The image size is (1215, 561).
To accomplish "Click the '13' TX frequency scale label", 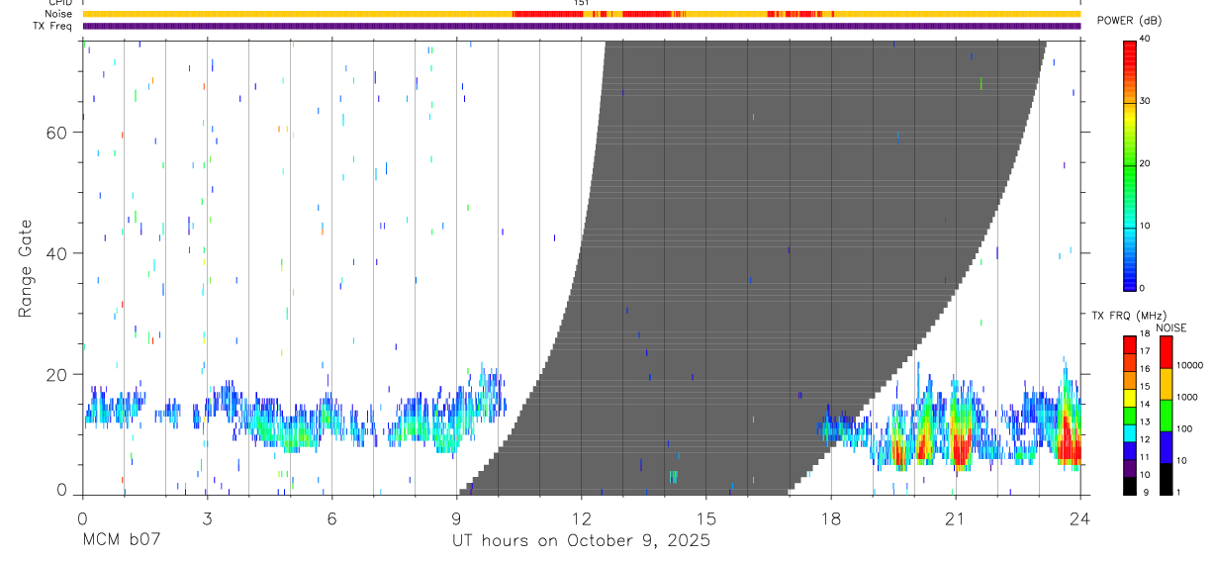I will (1145, 422).
